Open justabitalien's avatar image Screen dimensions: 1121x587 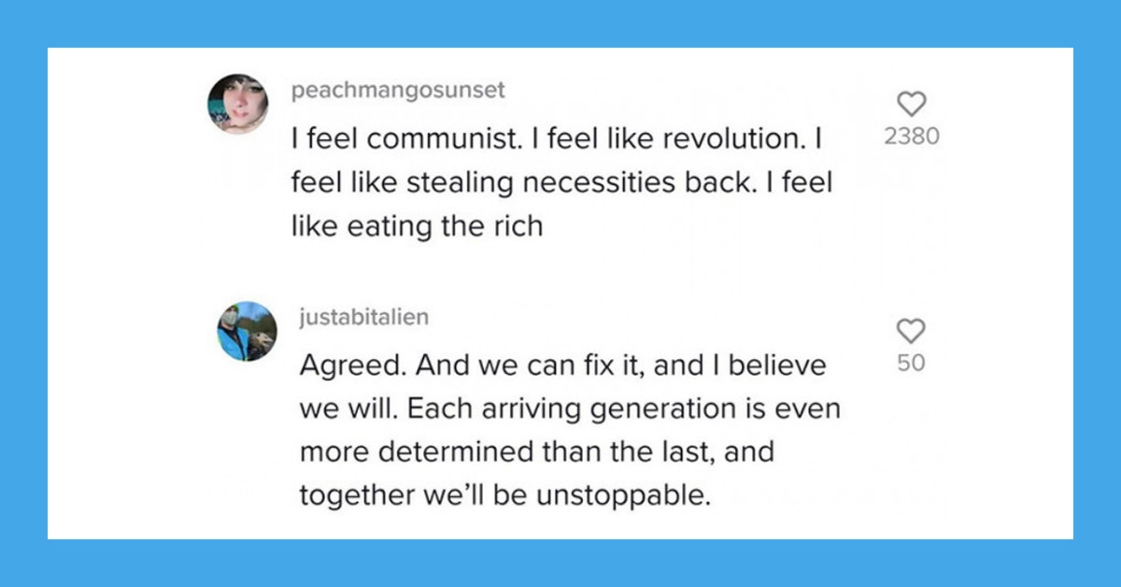click(248, 332)
